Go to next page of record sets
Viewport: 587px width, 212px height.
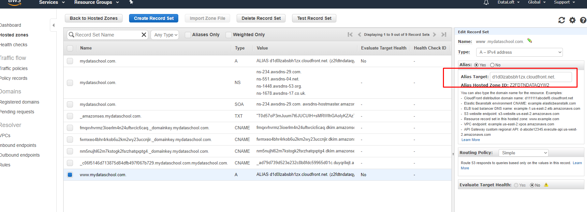[x=434, y=35]
